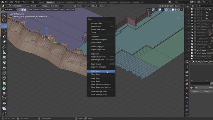Activate the Scale tool
Viewport: 213px width, 120px height.
[x=4, y=36]
